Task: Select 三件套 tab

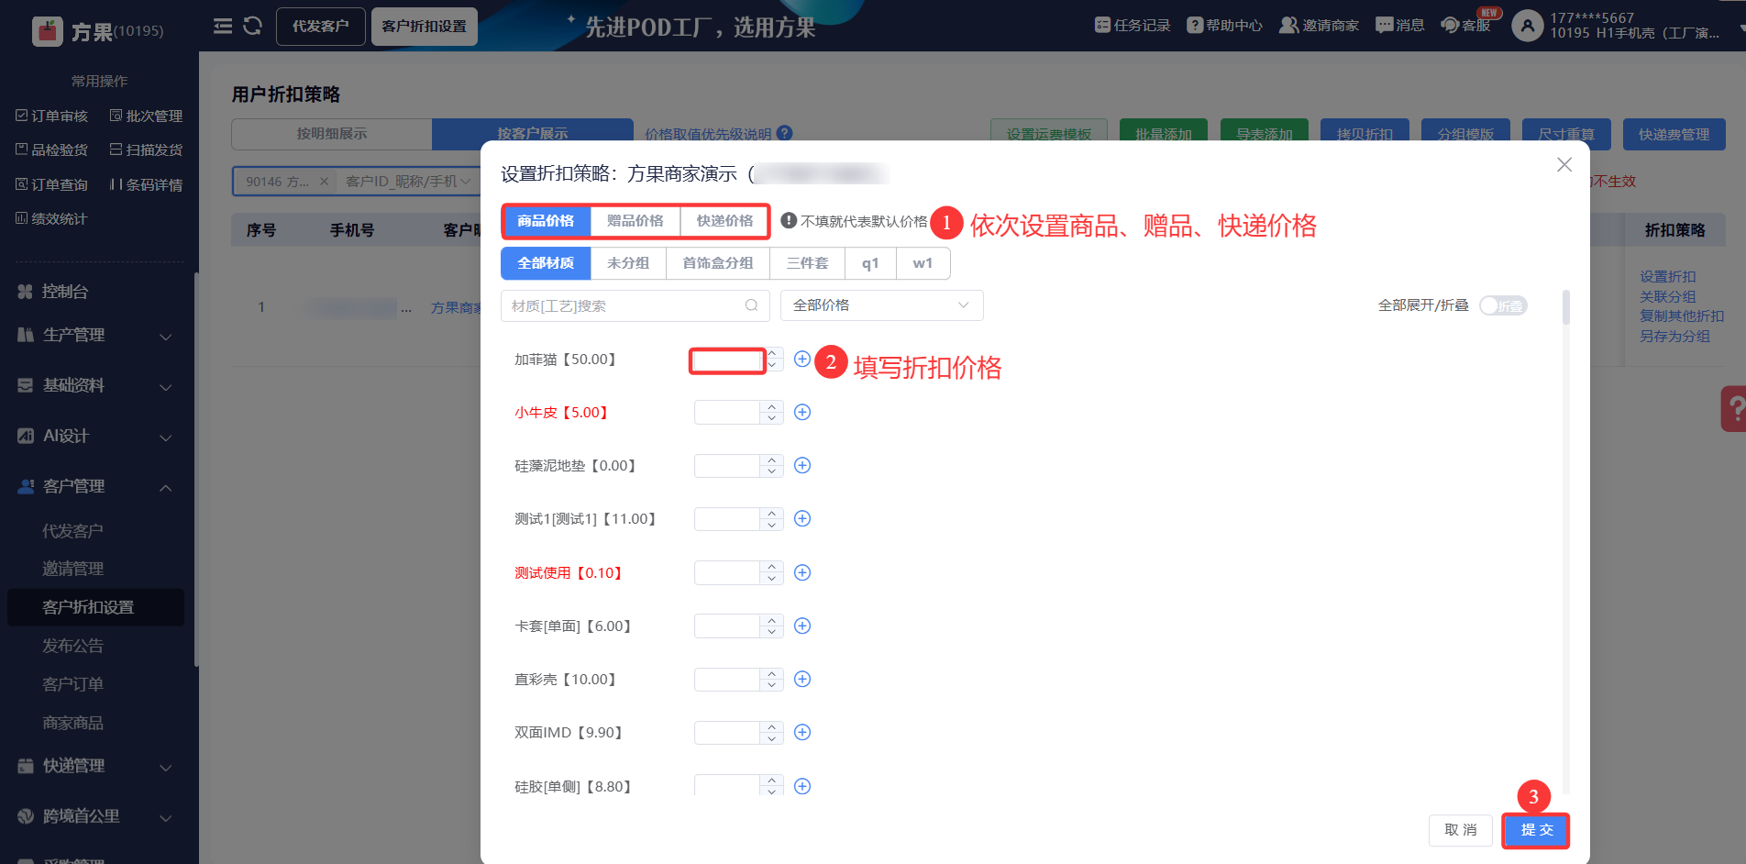Action: coord(808,263)
